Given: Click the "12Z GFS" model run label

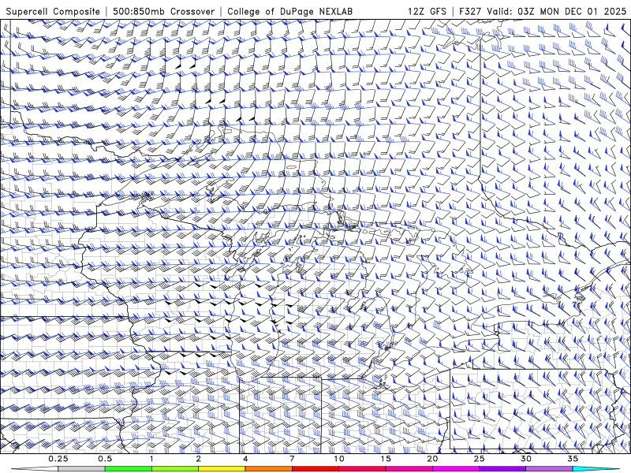Looking at the screenshot, I should [x=427, y=11].
